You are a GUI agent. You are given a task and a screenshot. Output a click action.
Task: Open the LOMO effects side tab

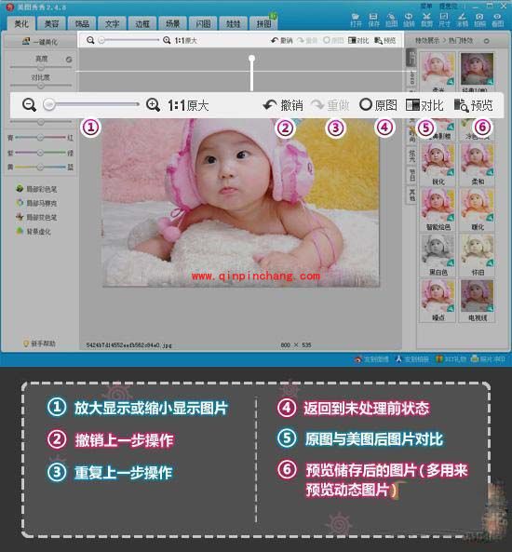(x=411, y=77)
